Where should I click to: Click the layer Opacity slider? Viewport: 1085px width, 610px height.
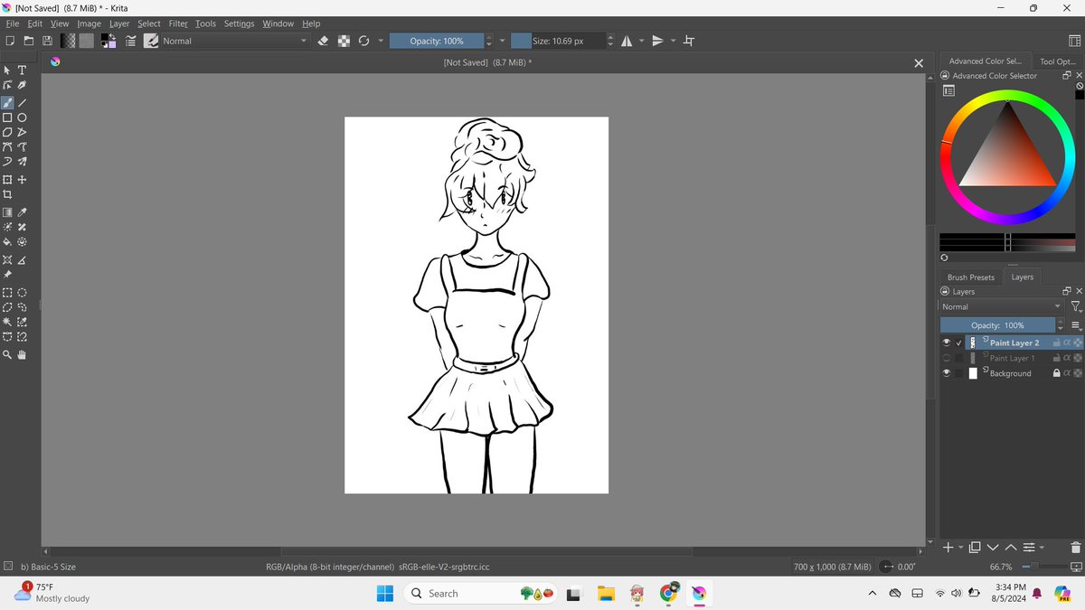(x=997, y=325)
